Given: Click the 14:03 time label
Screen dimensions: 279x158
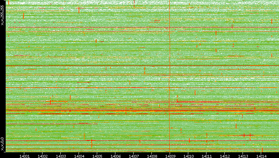Looking at the screenshot, I should click(x=61, y=156).
